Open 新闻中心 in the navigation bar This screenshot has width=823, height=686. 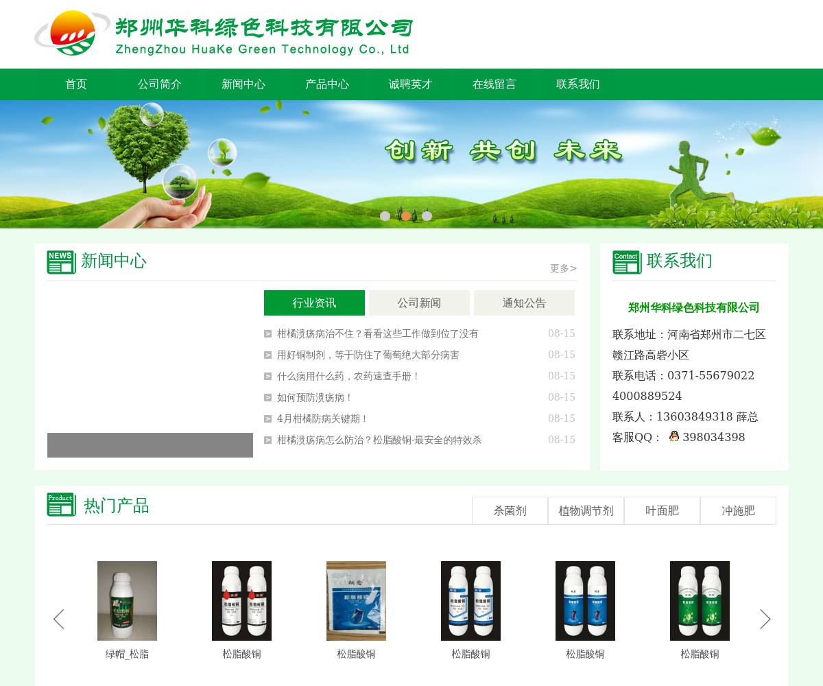[243, 84]
